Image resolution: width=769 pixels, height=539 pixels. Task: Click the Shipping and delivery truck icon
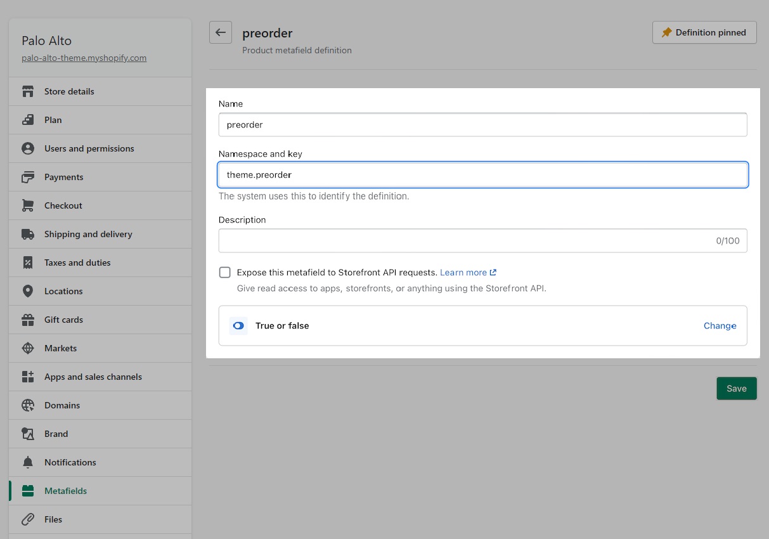(27, 234)
